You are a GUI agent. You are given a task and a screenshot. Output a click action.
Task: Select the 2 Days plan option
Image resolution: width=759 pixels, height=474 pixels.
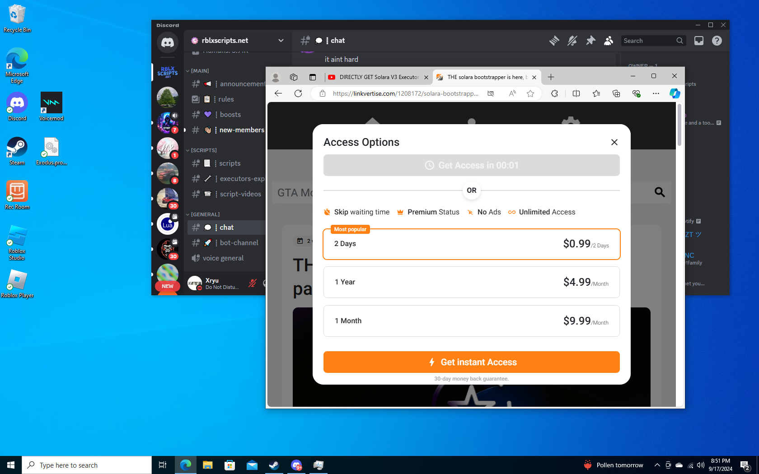(472, 244)
